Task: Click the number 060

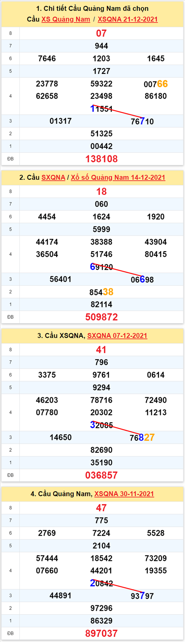Action: point(101,204)
